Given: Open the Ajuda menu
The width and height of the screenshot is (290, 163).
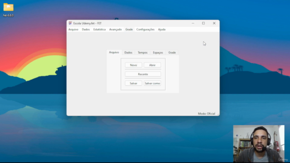Looking at the screenshot, I should click(162, 29).
